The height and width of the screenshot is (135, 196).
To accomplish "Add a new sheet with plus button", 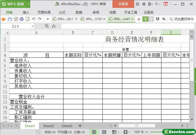I will pyautogui.click(x=80, y=126).
